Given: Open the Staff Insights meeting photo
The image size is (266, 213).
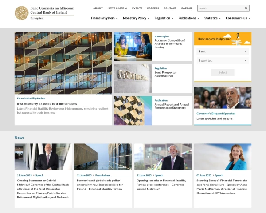Looking at the screenshot, I should click(x=133, y=47).
